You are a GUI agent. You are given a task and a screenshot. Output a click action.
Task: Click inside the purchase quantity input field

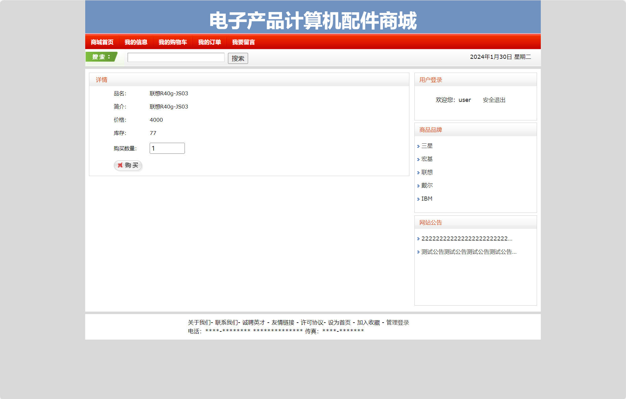167,148
